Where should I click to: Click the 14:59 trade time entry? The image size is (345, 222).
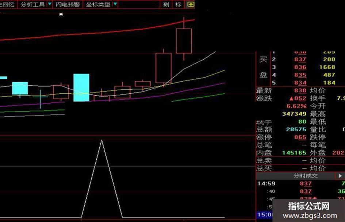point(267,183)
